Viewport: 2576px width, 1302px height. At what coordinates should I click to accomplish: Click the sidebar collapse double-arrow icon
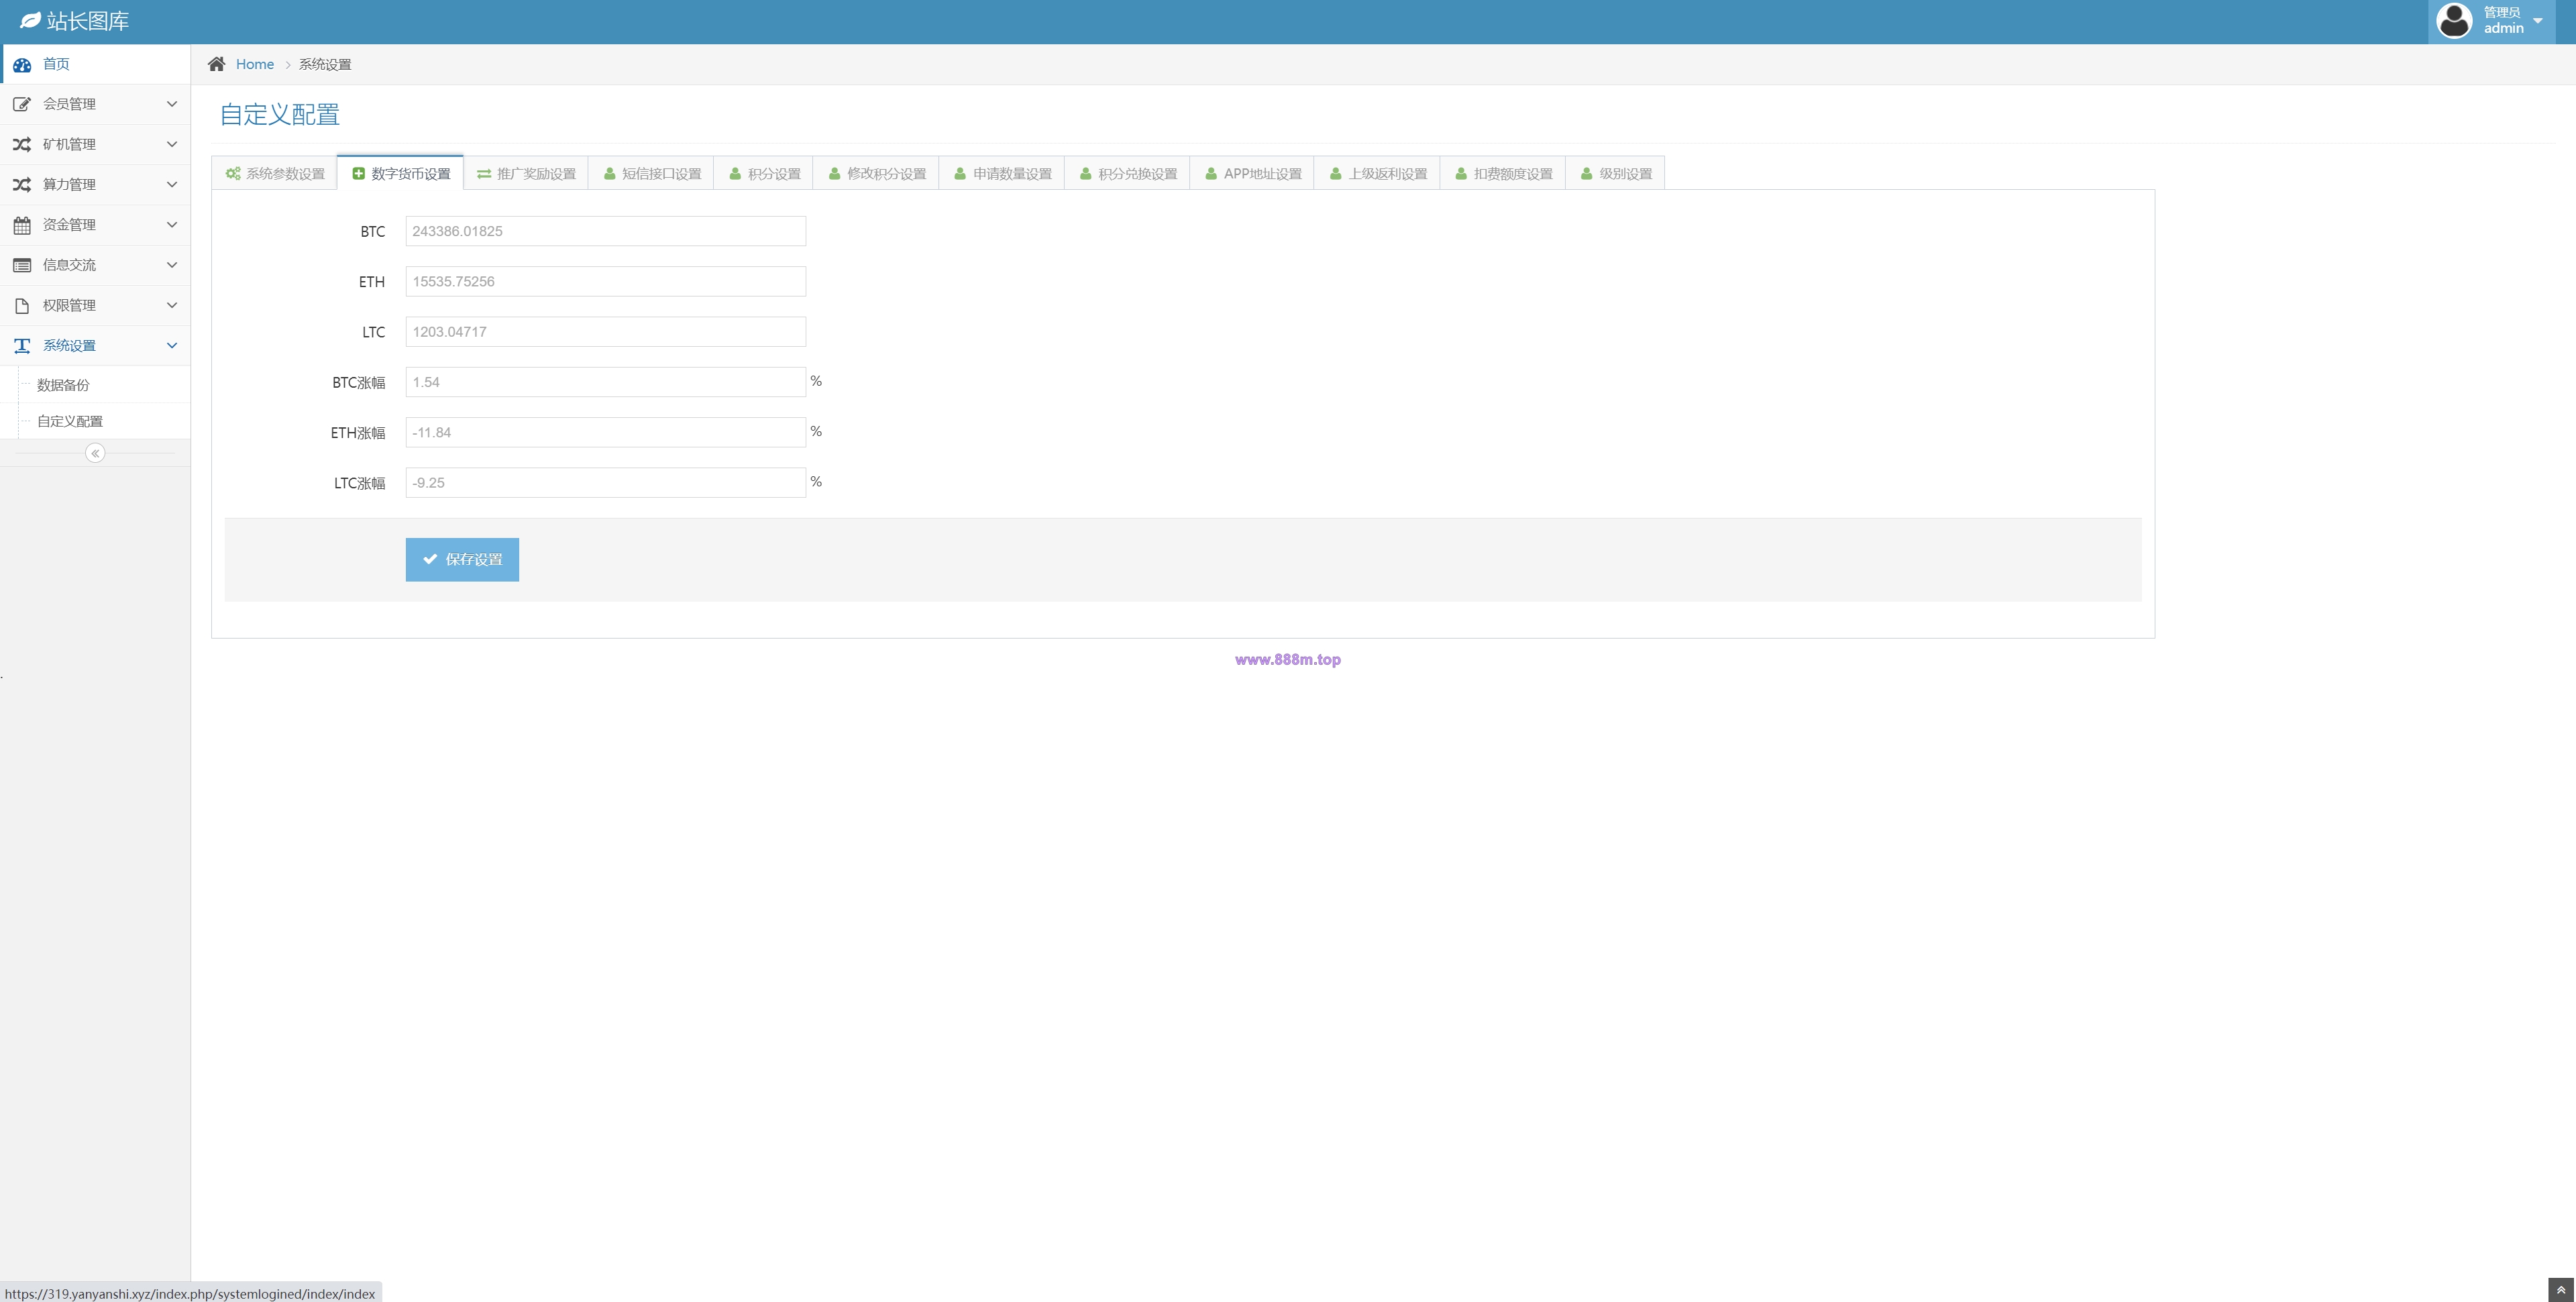tap(95, 453)
